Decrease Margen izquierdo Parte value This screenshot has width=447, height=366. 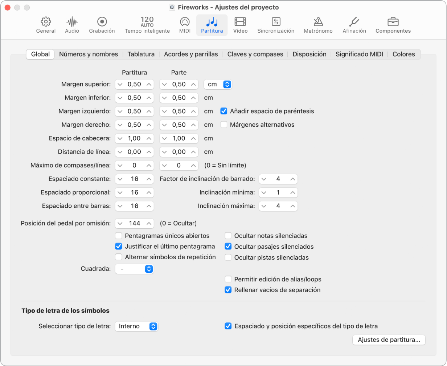click(164, 111)
